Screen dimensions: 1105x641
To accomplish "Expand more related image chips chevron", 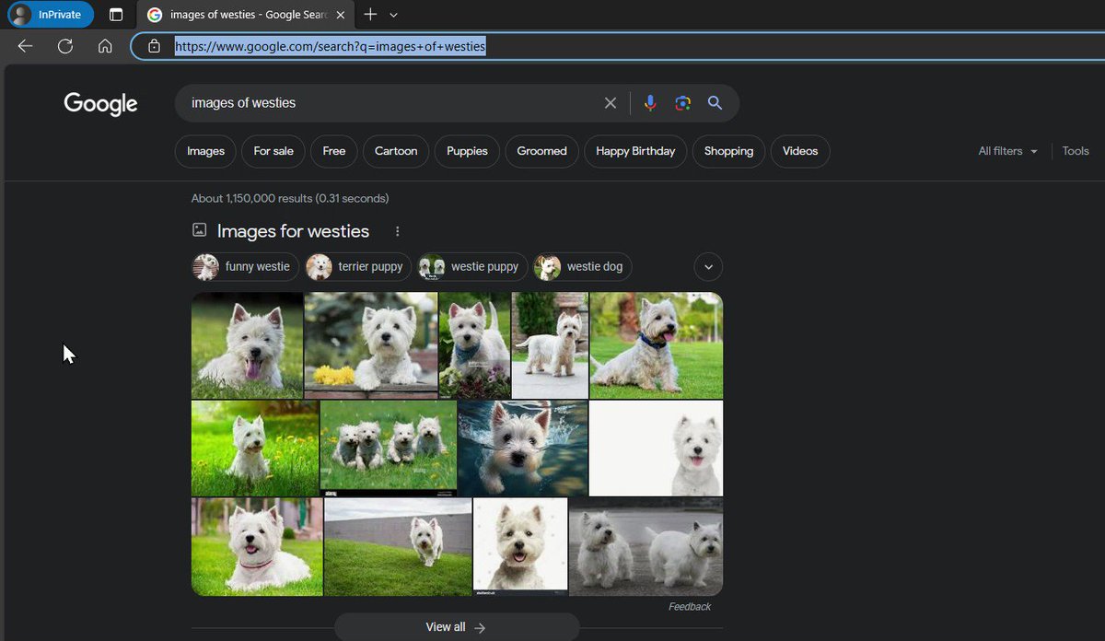I will (x=708, y=267).
